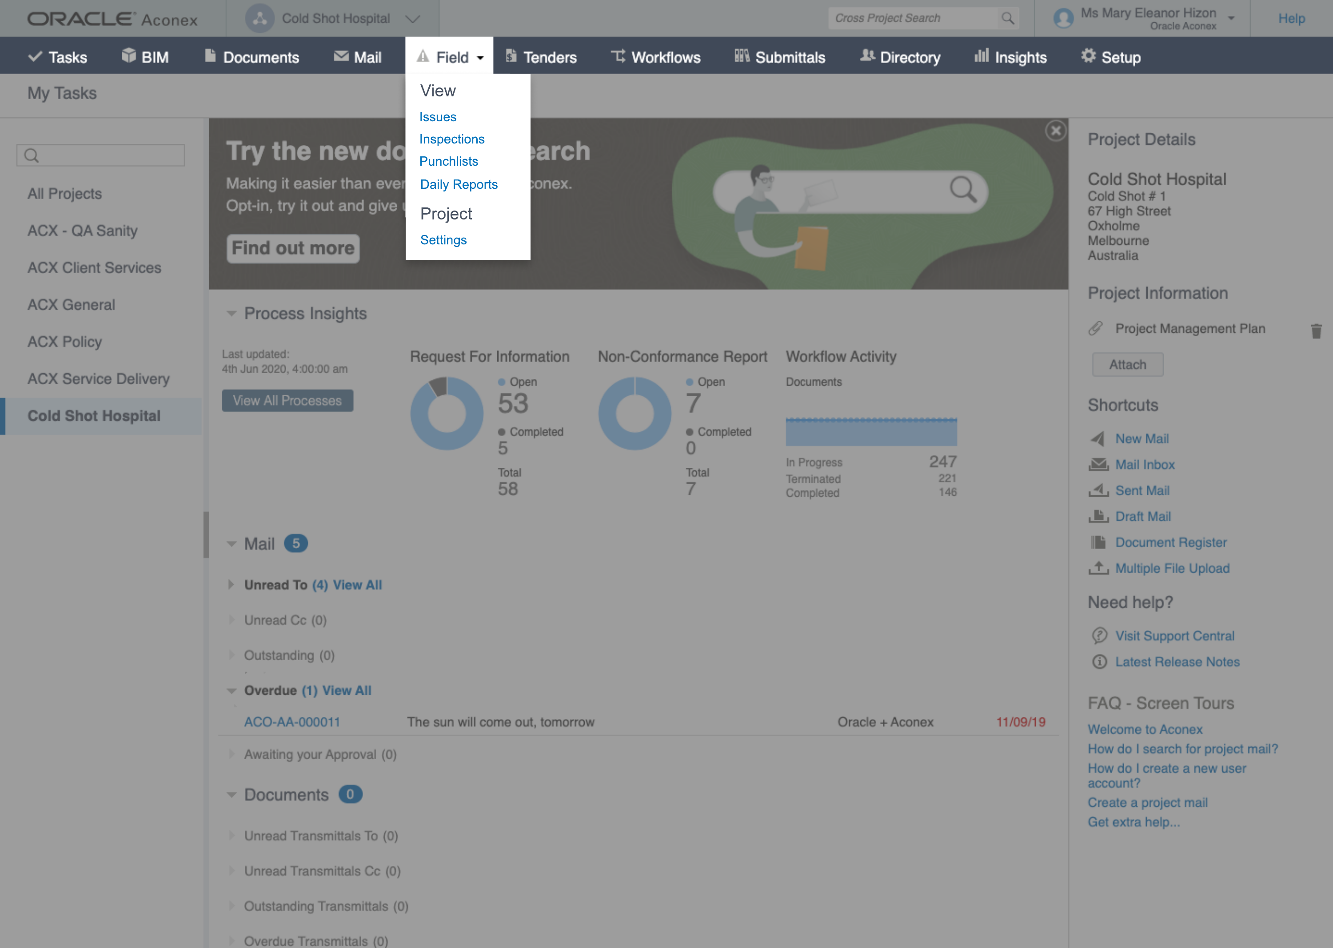Click the Cold Shot Hospital project logo icon
This screenshot has width=1333, height=948.
(x=260, y=18)
